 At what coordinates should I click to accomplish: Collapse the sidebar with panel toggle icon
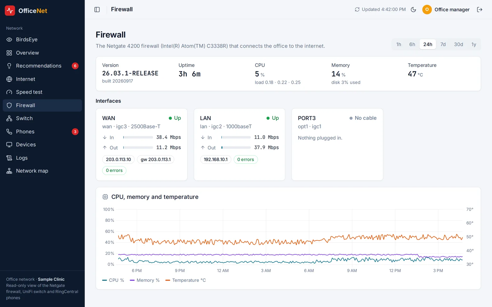tap(97, 10)
